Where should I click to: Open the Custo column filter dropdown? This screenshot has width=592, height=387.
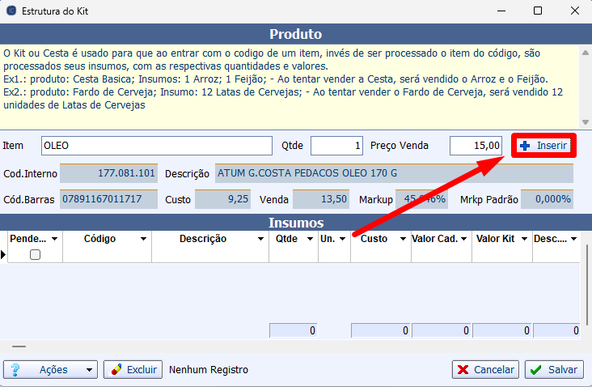click(x=403, y=240)
